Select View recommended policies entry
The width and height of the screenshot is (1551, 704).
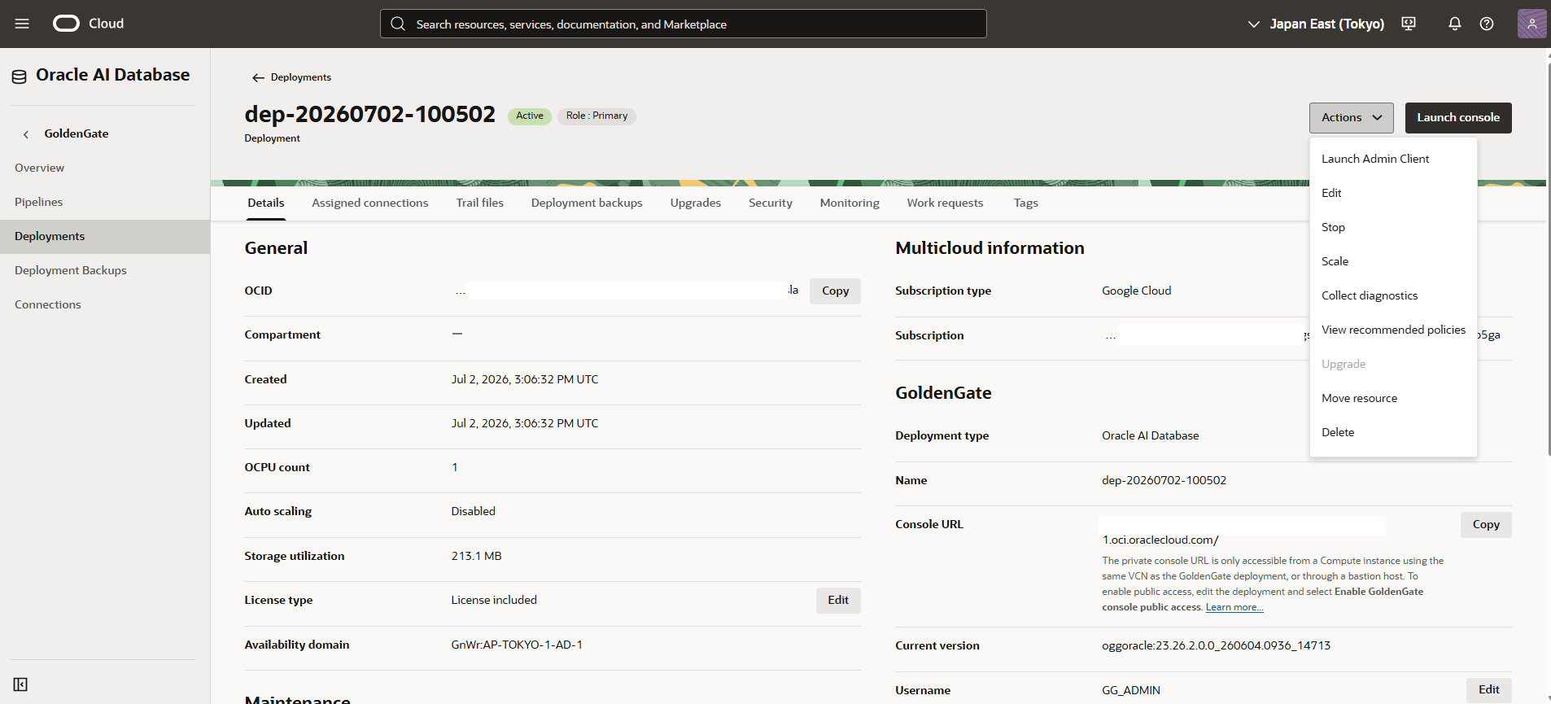1393,330
